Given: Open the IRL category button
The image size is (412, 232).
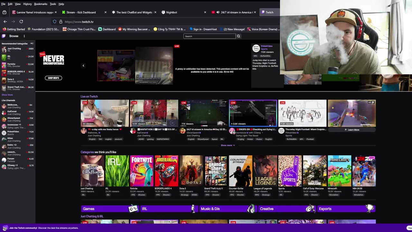Looking at the screenshot, I should tap(169, 209).
